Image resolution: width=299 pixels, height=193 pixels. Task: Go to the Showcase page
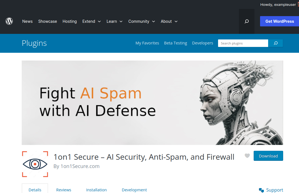(48, 21)
